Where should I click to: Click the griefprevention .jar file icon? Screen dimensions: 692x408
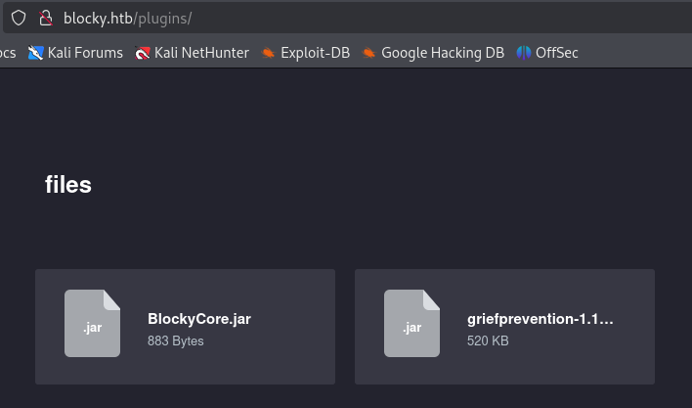coord(411,324)
